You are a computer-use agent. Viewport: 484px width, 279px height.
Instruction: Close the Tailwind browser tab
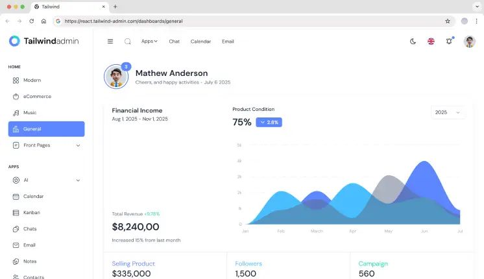click(x=103, y=6)
